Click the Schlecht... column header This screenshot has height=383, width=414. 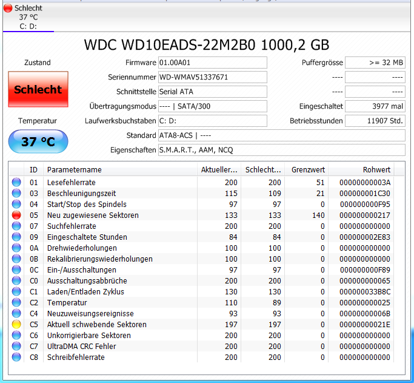263,170
